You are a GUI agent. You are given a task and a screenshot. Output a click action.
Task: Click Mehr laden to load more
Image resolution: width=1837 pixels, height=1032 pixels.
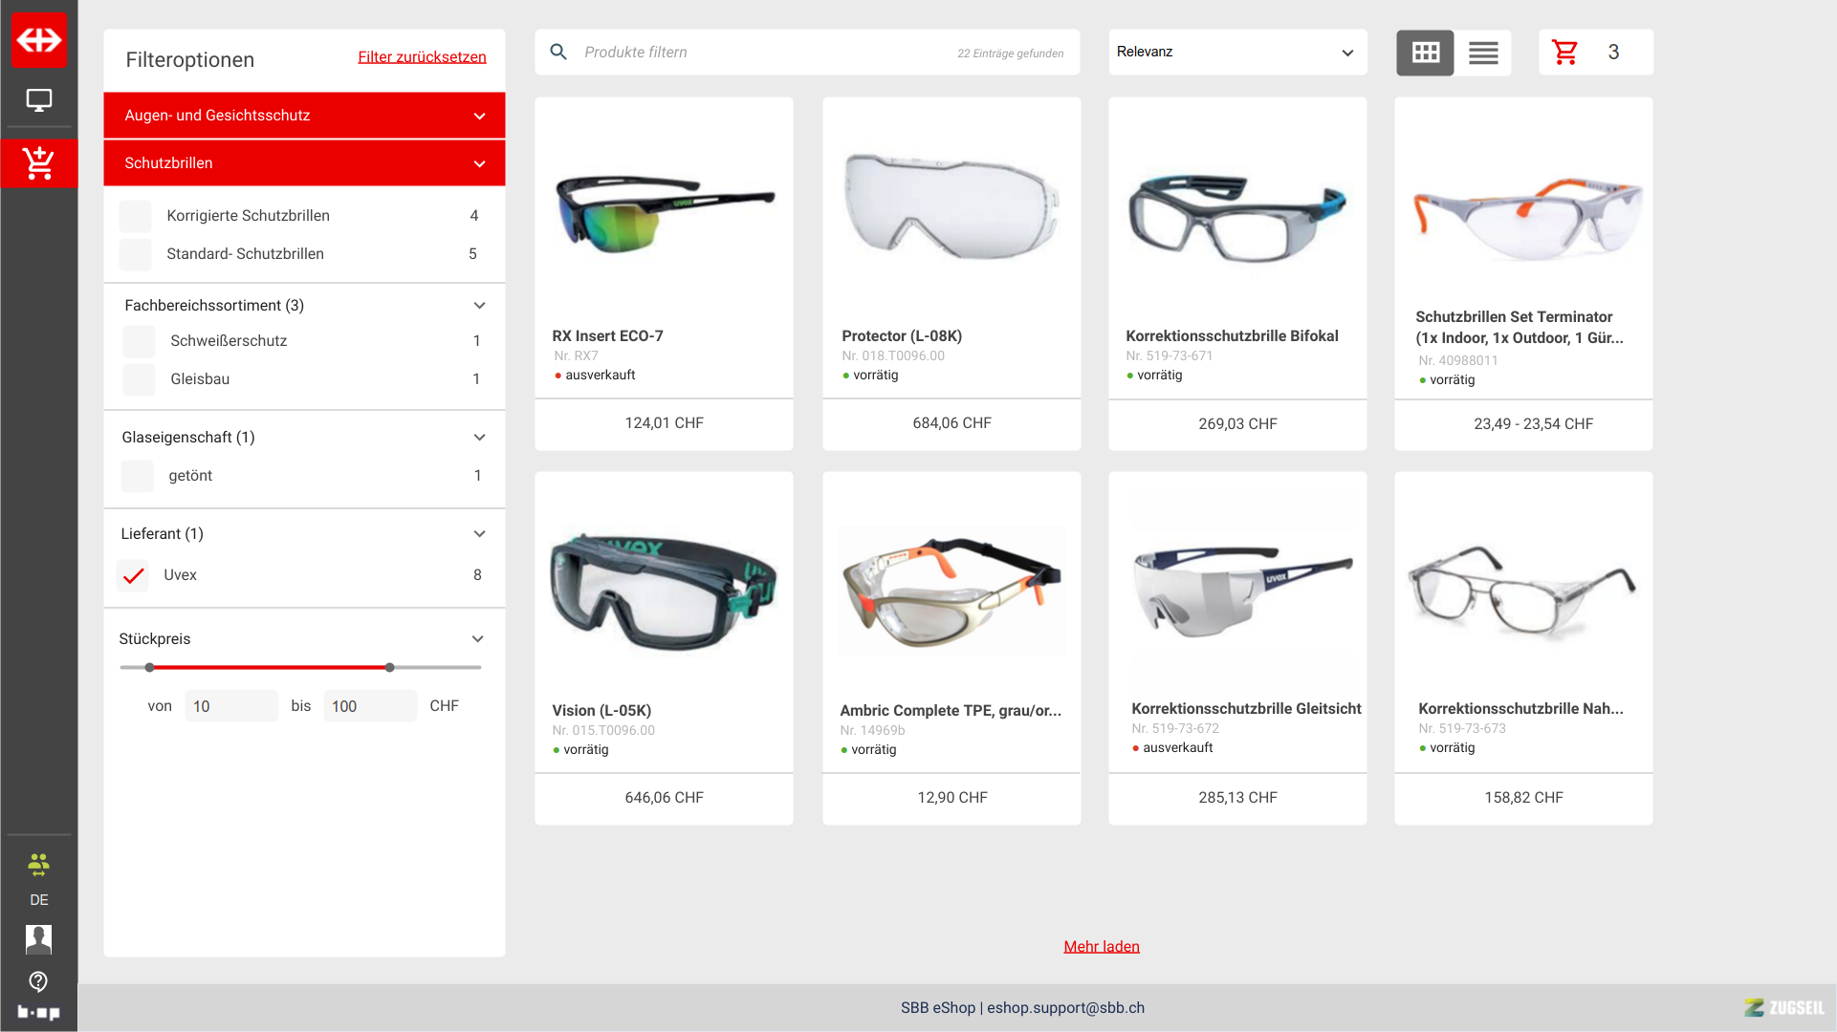[x=1101, y=946]
